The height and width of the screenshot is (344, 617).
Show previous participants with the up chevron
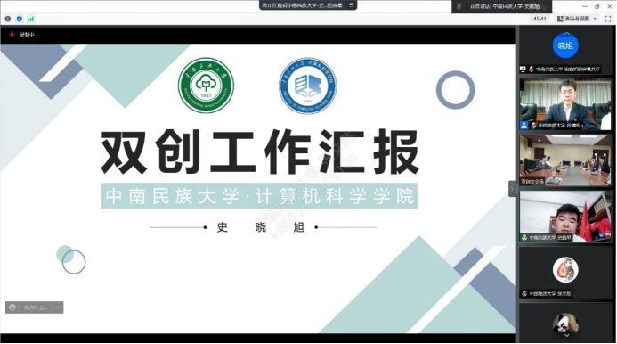tap(566, 34)
